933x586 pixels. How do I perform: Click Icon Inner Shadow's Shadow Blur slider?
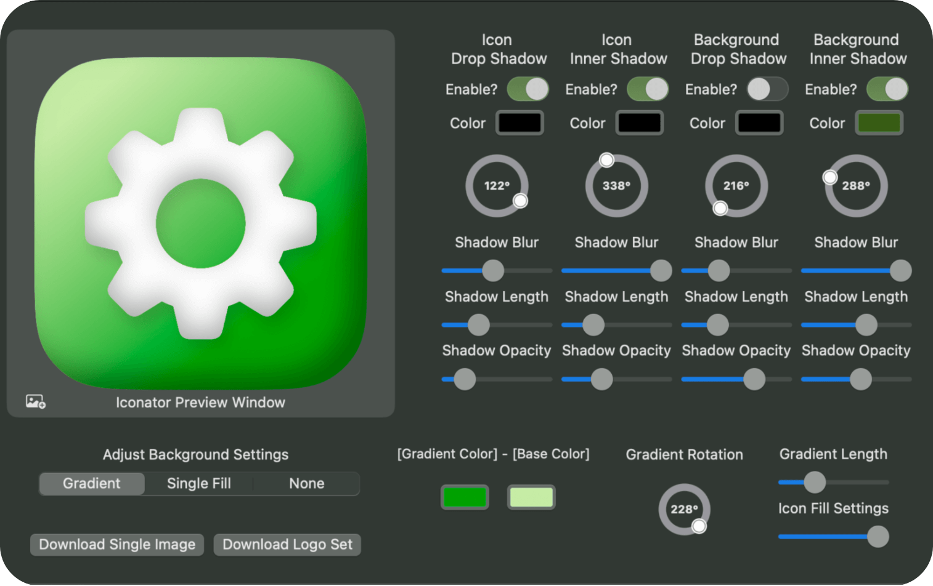(617, 271)
